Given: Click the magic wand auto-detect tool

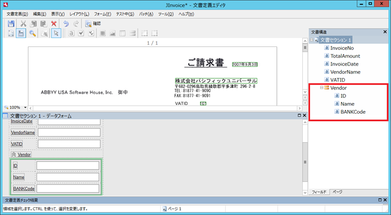Looking at the screenshot, I should click(44, 33).
